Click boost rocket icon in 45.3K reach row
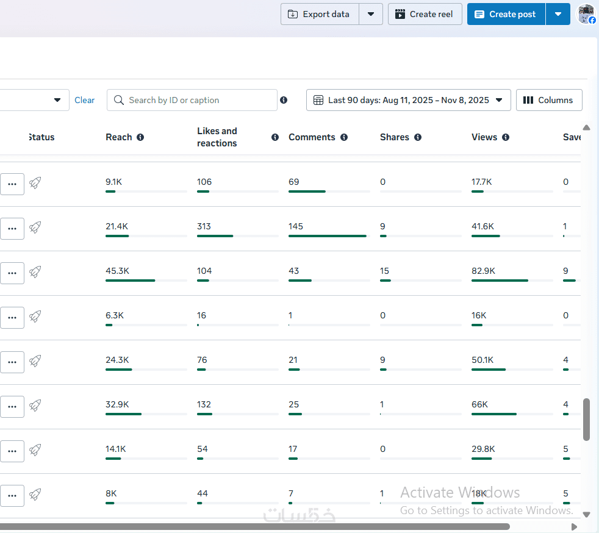This screenshot has height=533, width=599. 35,271
